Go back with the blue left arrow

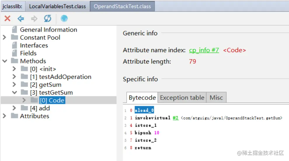pyautogui.click(x=21, y=18)
